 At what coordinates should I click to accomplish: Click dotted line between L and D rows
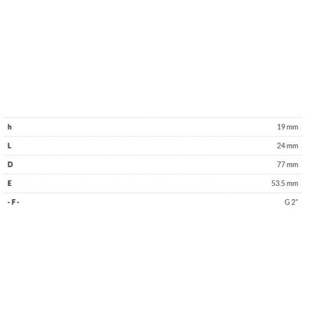tap(154, 155)
